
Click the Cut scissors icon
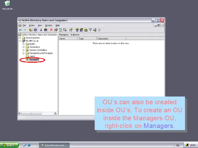pos(41,30)
